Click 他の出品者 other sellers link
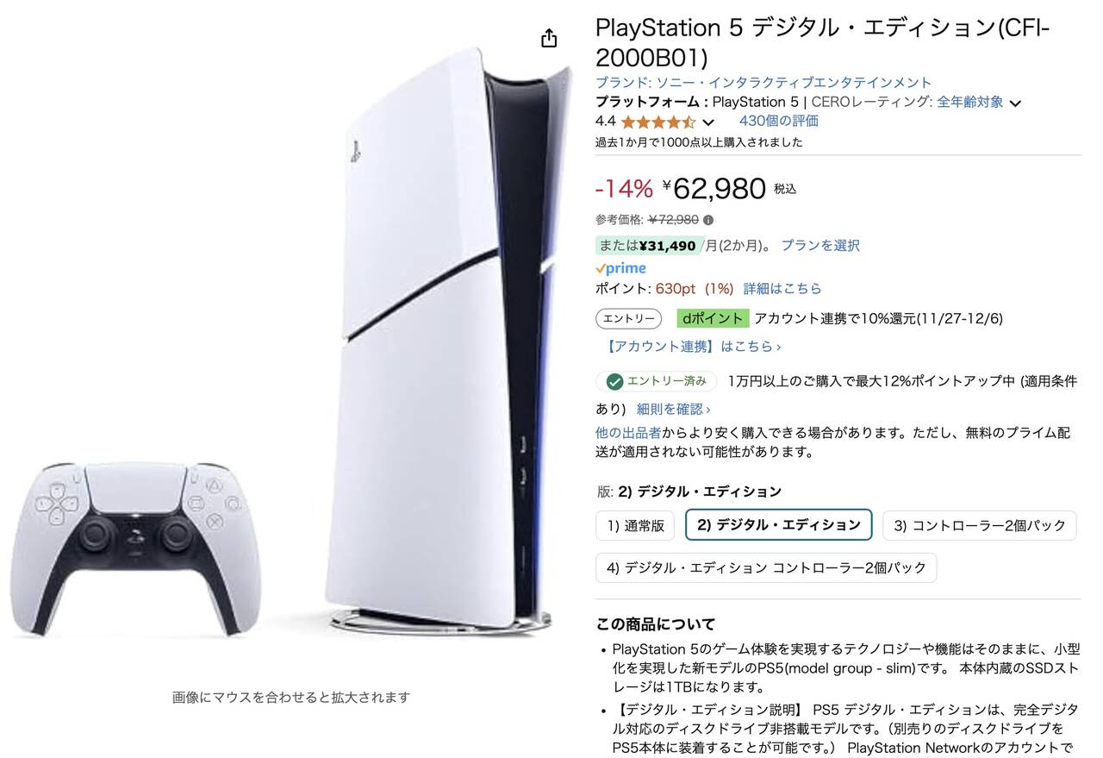The width and height of the screenshot is (1103, 758). coord(628,432)
